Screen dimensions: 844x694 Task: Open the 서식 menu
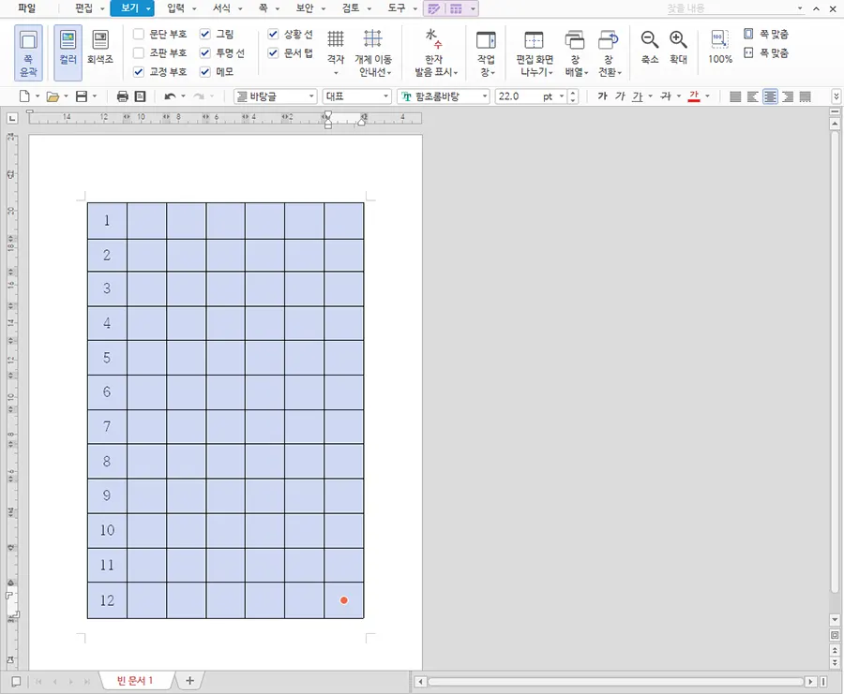(x=221, y=8)
